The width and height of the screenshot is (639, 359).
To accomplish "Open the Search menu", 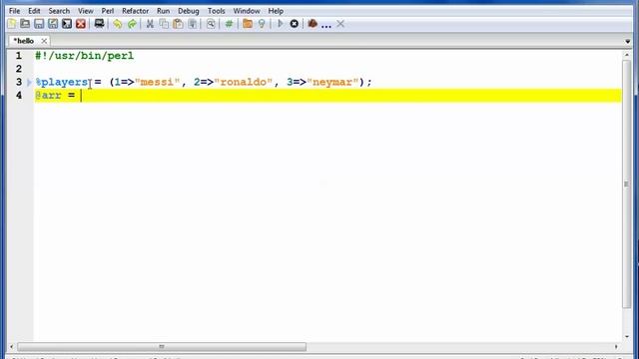I will tap(59, 11).
